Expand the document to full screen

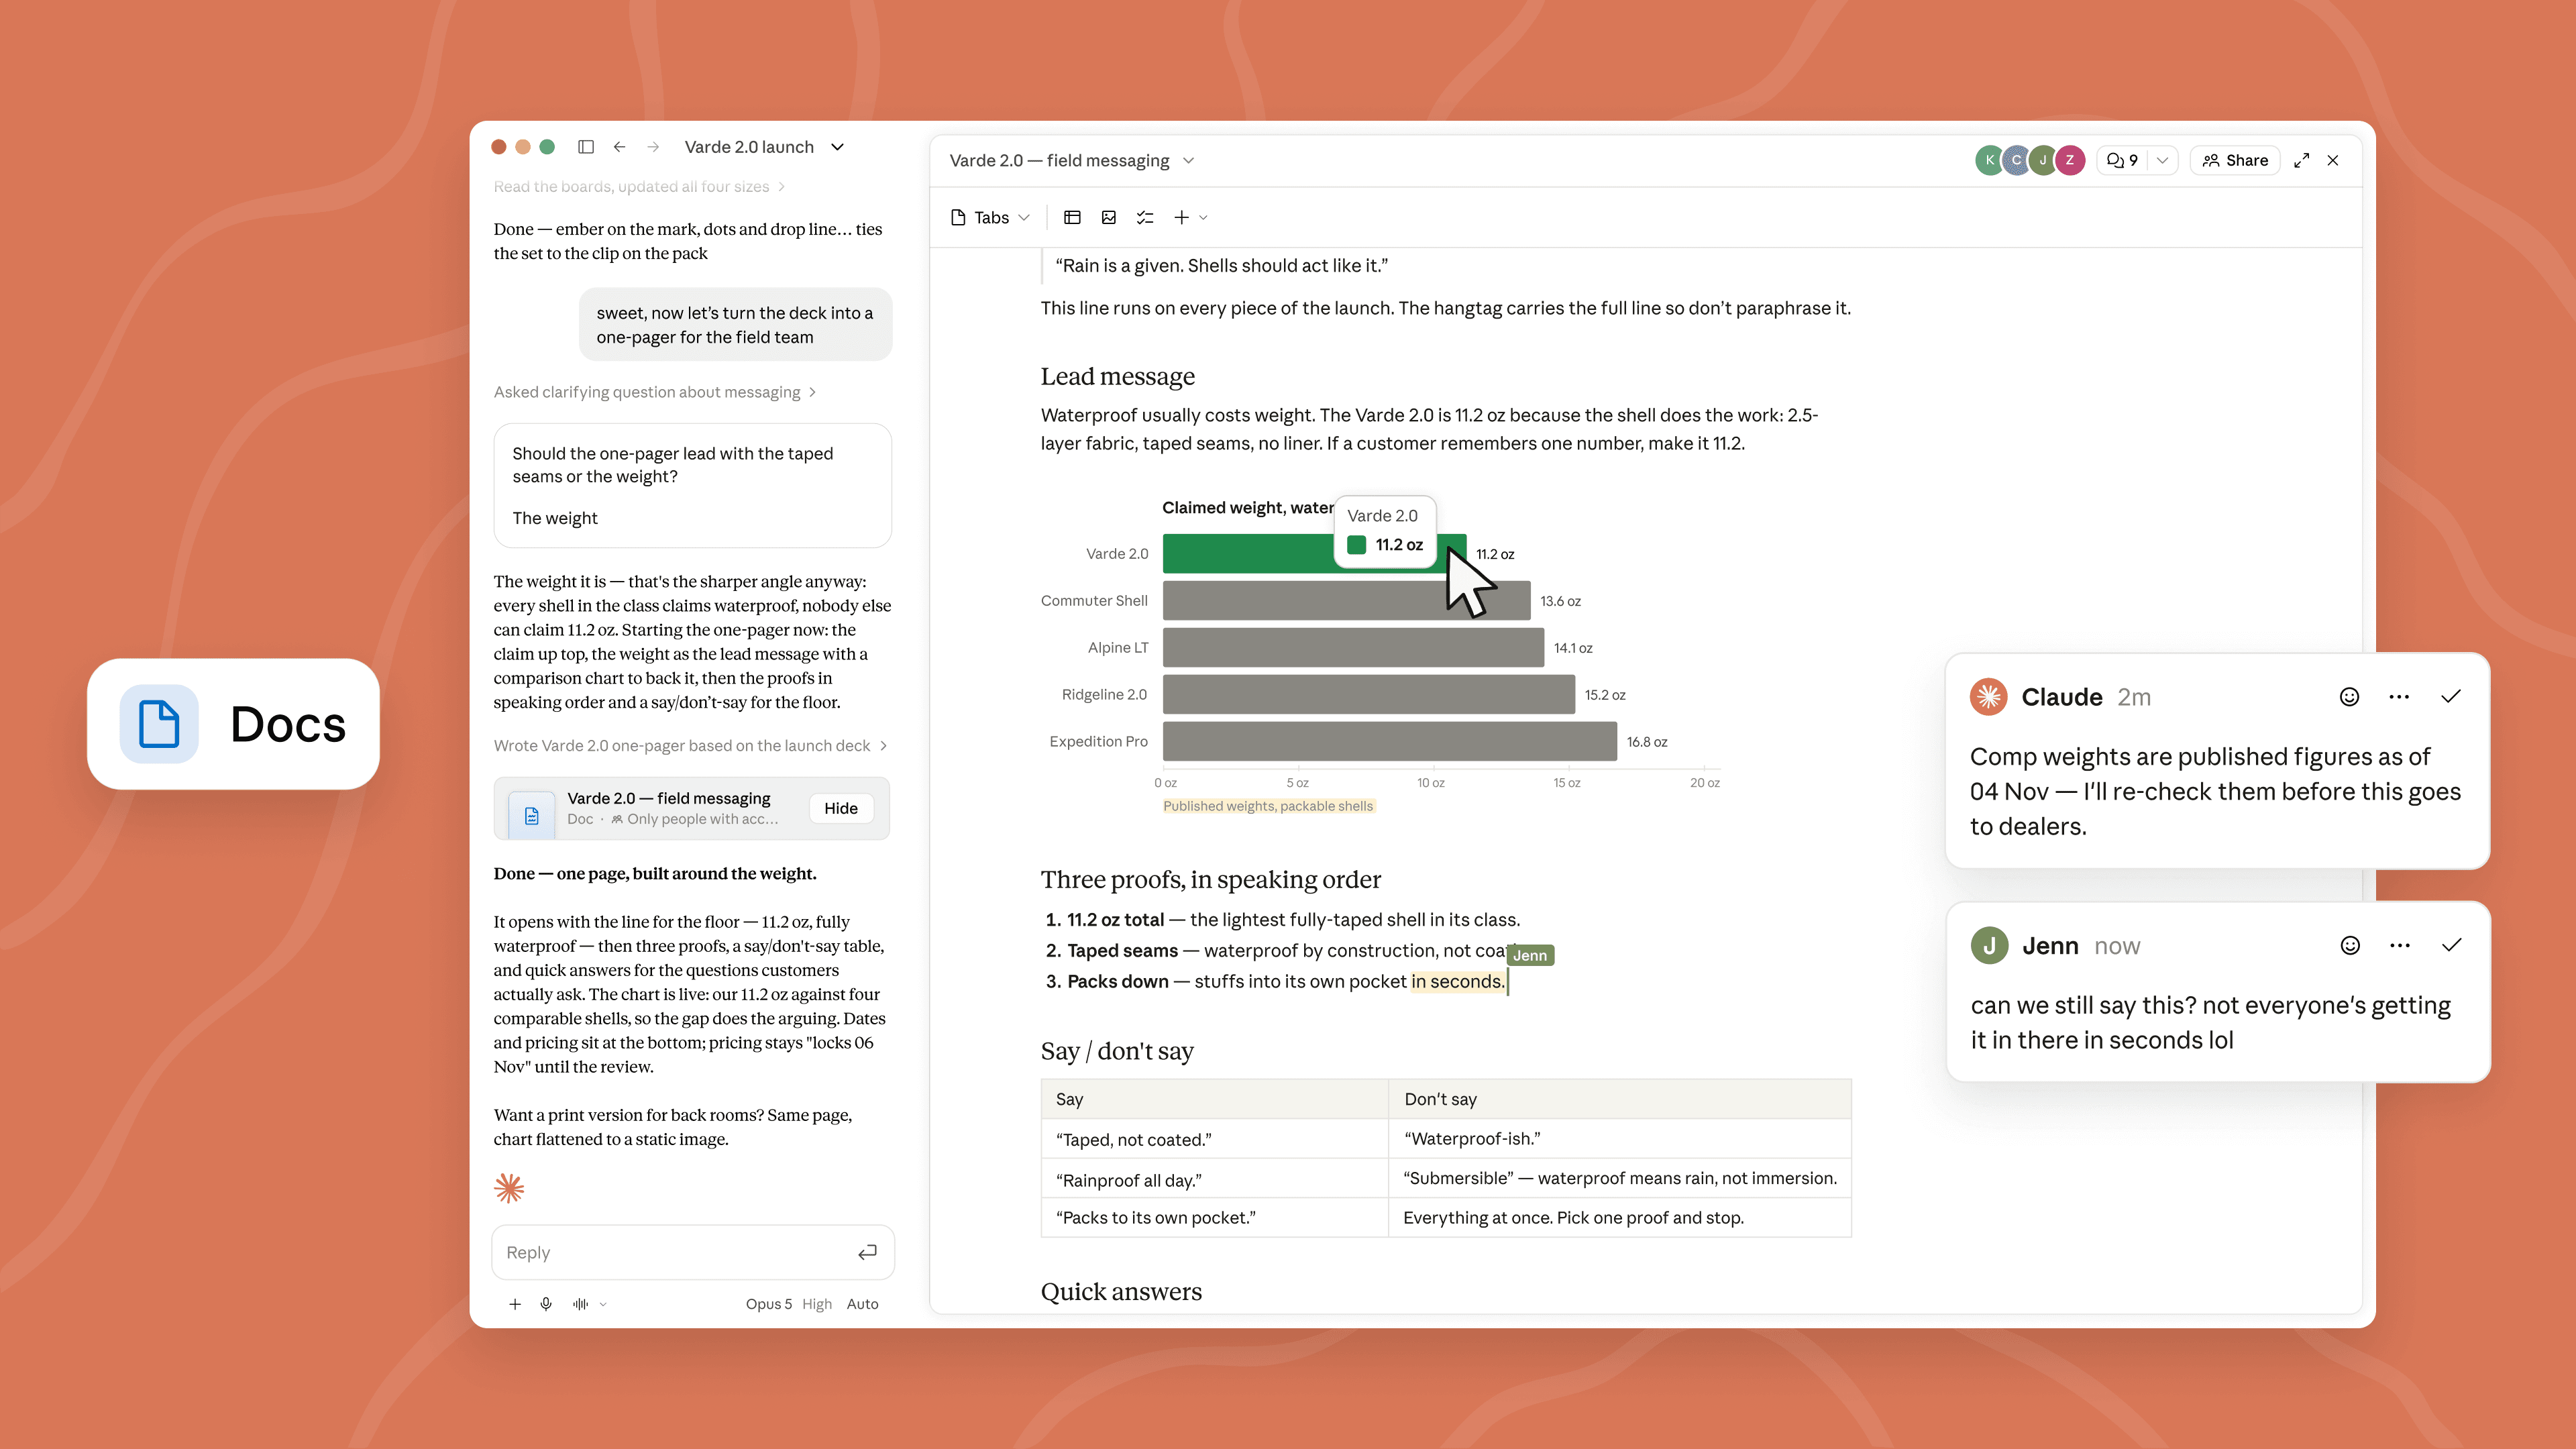click(2301, 160)
